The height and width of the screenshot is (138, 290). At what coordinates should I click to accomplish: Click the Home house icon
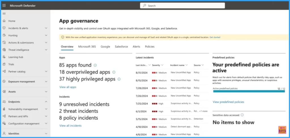click(x=4, y=21)
